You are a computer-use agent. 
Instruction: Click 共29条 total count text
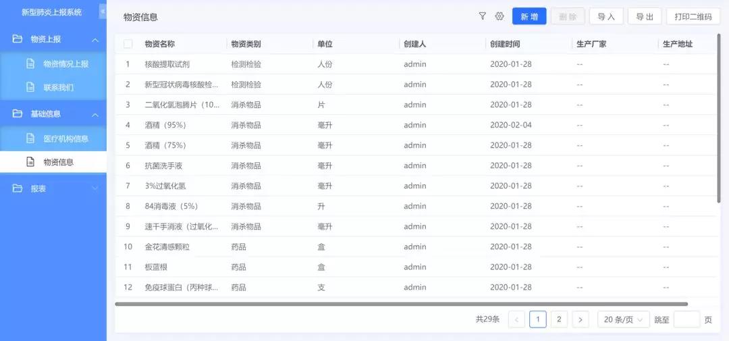pyautogui.click(x=488, y=319)
